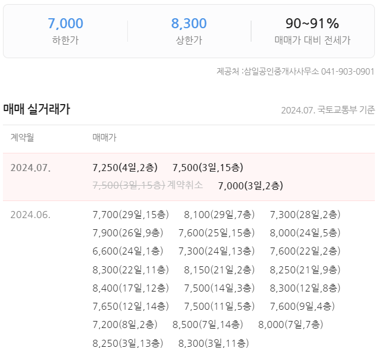Click the 계약월 column header

coord(22,138)
